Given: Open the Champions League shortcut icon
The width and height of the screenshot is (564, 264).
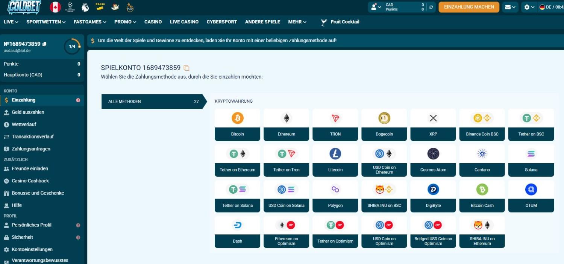Looking at the screenshot, I should pos(70,7).
